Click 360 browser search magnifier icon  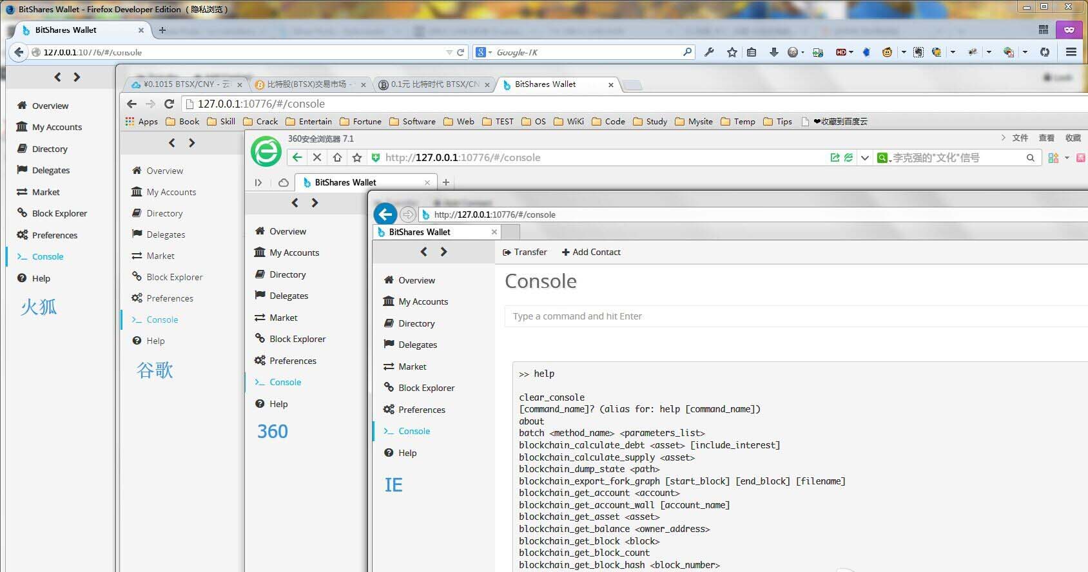click(1030, 157)
